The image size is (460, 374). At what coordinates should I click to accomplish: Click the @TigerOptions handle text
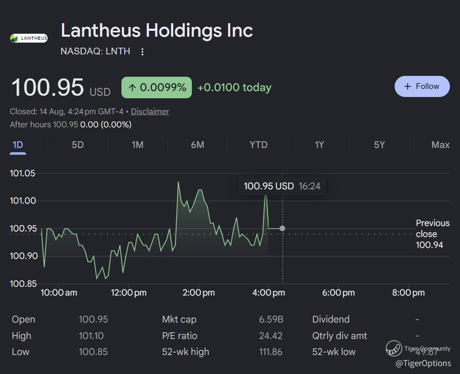(423, 363)
